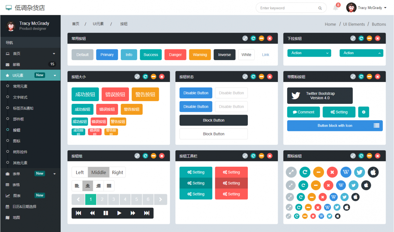Click the largest 成功按钮 button
394x232 pixels.
(85, 94)
